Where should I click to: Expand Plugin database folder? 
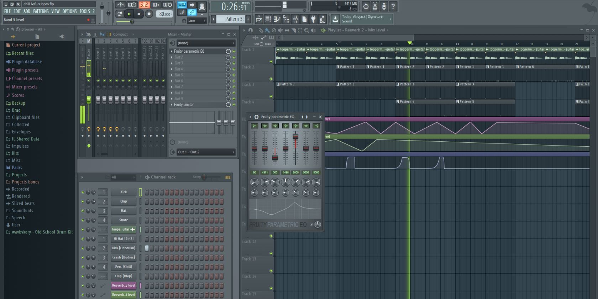(27, 62)
